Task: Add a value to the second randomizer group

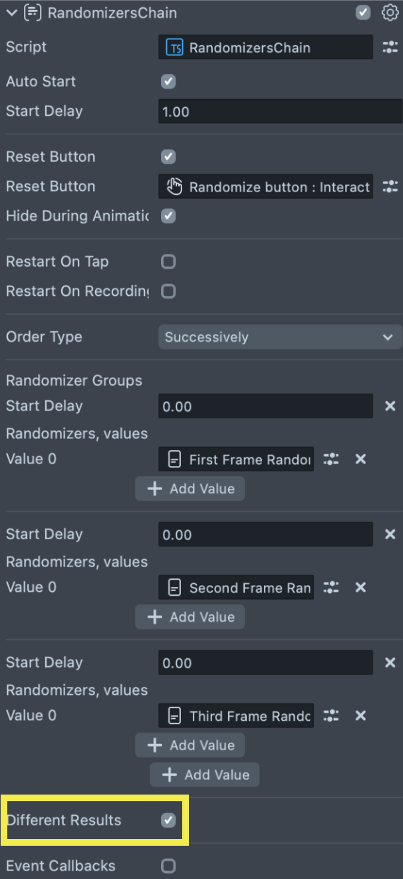Action: (190, 617)
